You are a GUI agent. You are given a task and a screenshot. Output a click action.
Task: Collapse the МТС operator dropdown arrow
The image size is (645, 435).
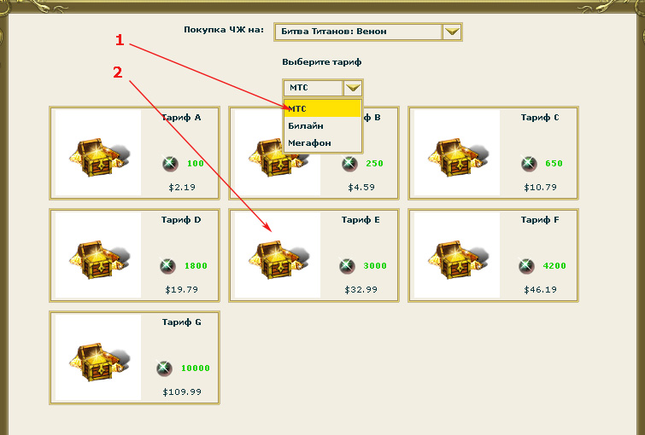(x=353, y=88)
